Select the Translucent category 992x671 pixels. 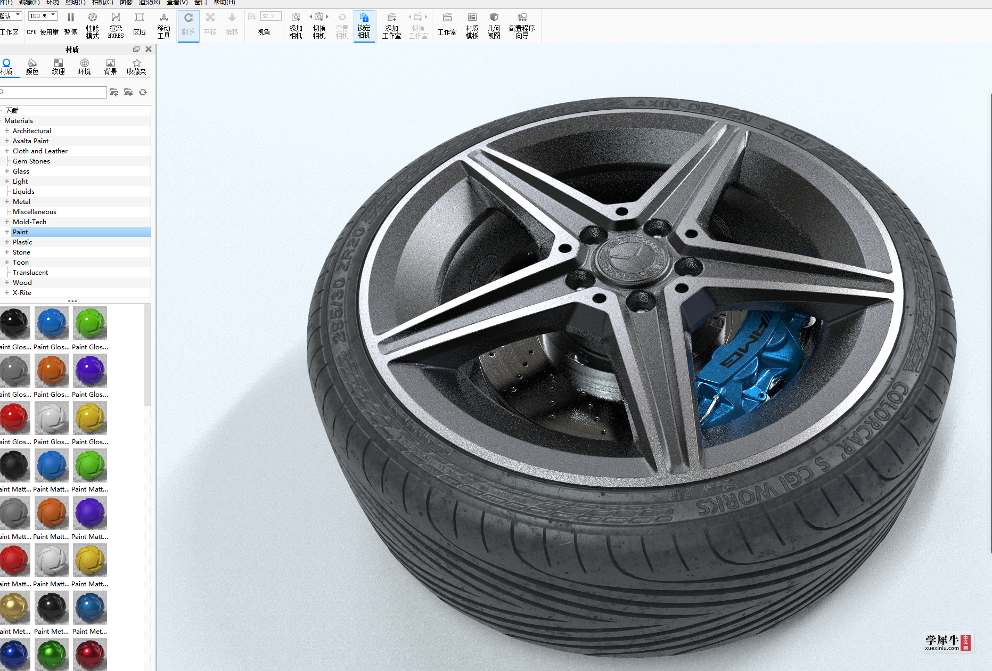pos(30,272)
